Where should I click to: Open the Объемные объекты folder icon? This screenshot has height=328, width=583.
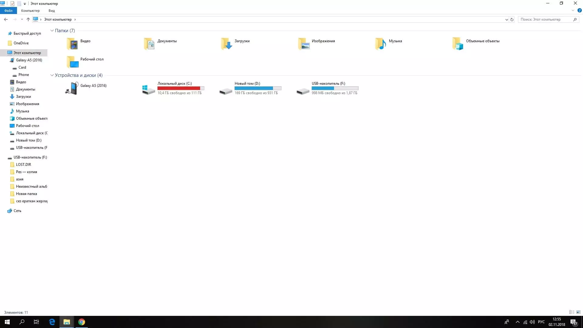pos(458,44)
